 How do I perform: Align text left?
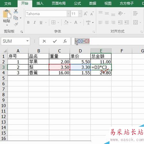tap(101, 22)
